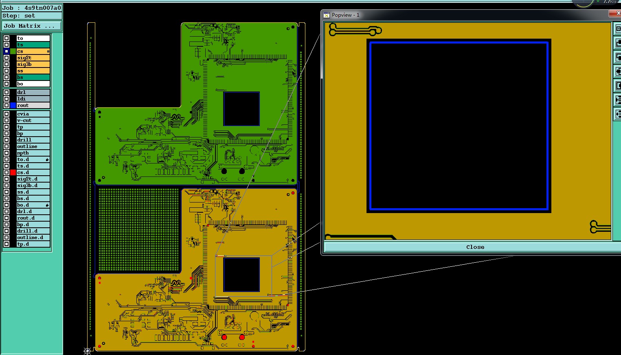
Task: Enable the checkbox beside the drl layer
Action: [7, 92]
